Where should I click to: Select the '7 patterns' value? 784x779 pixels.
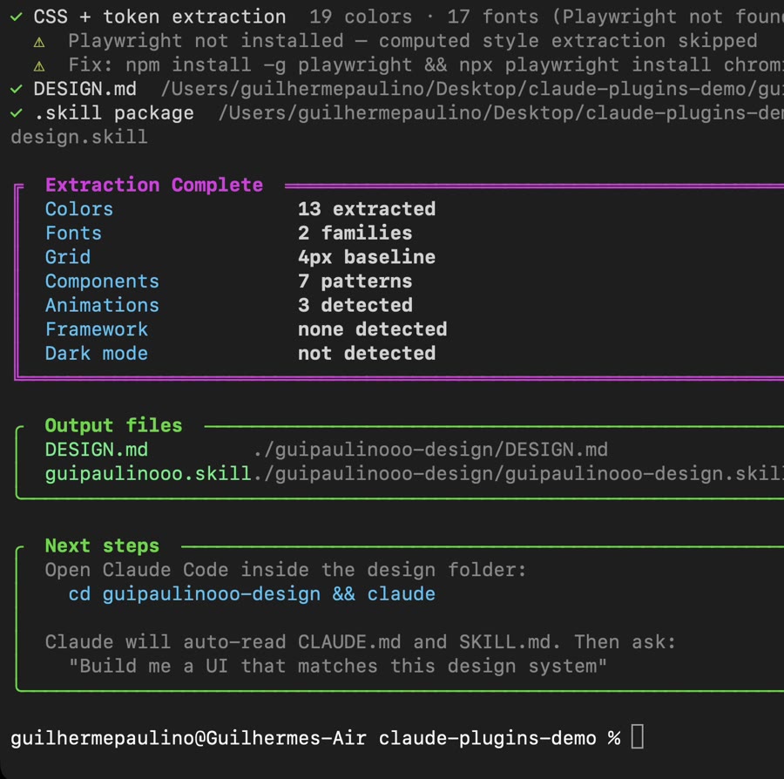[x=355, y=281]
